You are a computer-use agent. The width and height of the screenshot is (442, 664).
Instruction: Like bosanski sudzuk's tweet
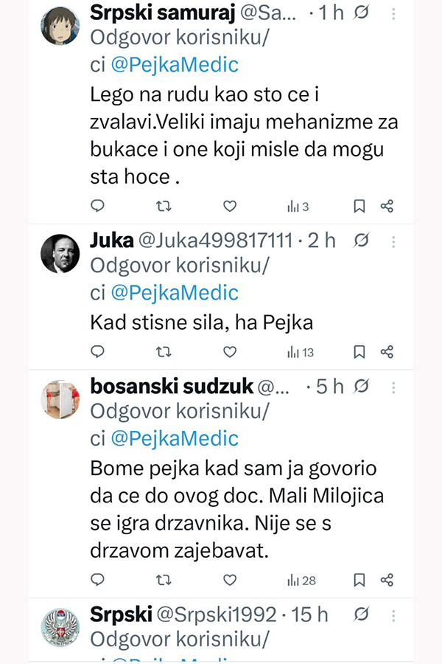[x=230, y=581]
